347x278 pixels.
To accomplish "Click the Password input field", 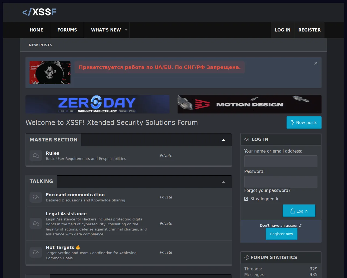I will click(281, 182).
